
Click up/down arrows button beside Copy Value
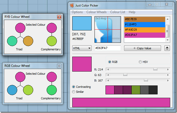[x=167, y=48]
